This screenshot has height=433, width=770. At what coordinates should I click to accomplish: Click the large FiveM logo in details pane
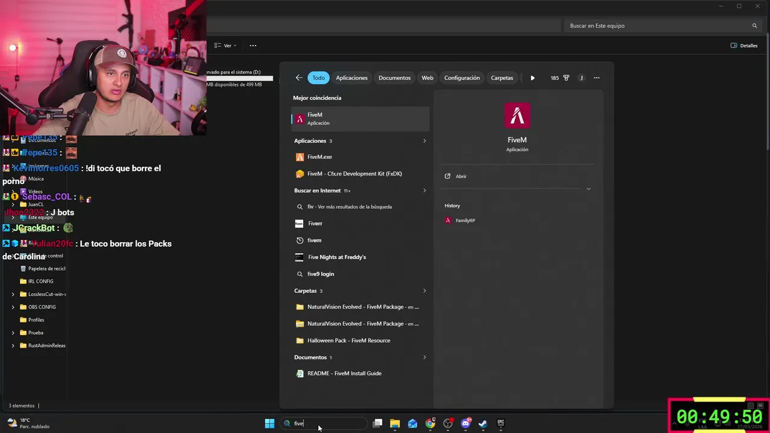tap(517, 116)
